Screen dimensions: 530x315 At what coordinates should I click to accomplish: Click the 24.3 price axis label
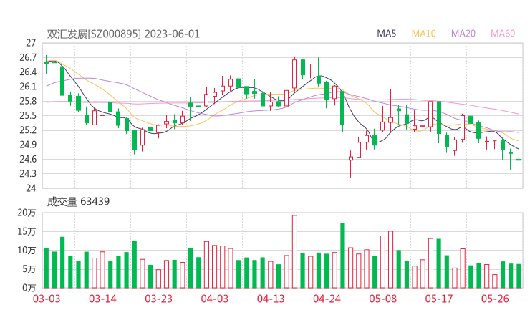tap(28, 174)
